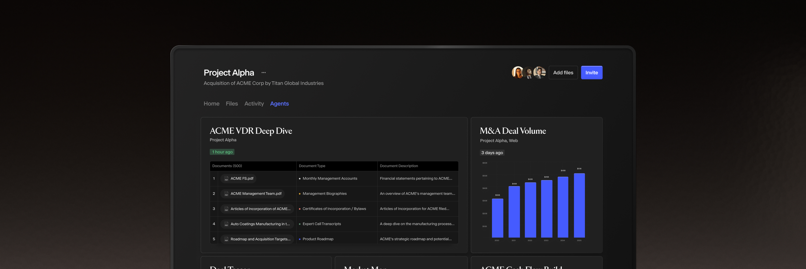The image size is (806, 269).
Task: Select the 2022 bar in the chart
Action: (x=530, y=210)
